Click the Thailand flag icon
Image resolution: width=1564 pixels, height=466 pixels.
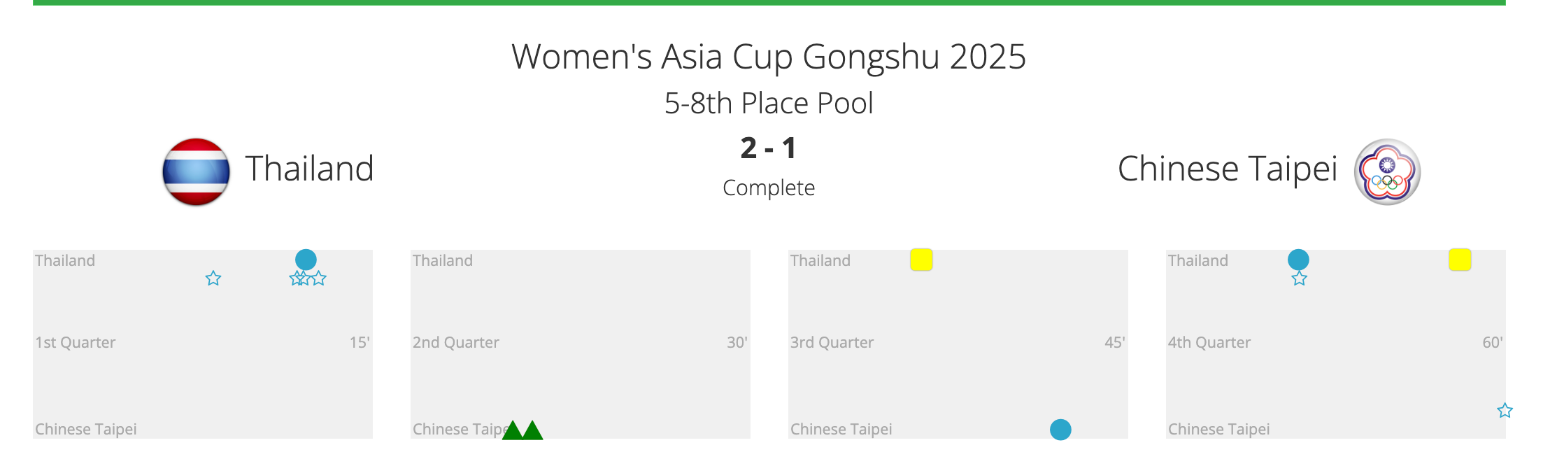tap(196, 171)
